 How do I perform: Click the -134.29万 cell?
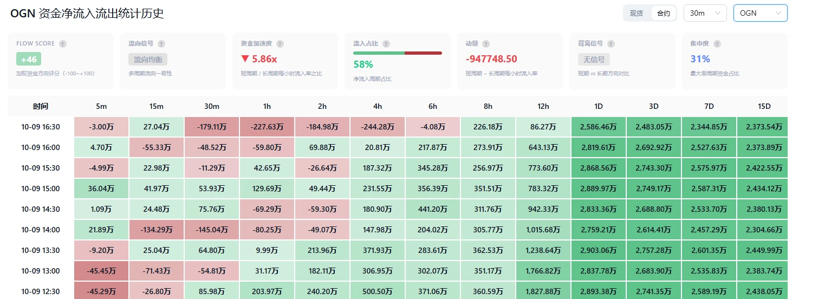click(157, 230)
